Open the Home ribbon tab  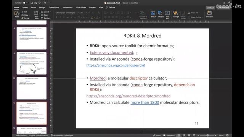tap(16, 8)
